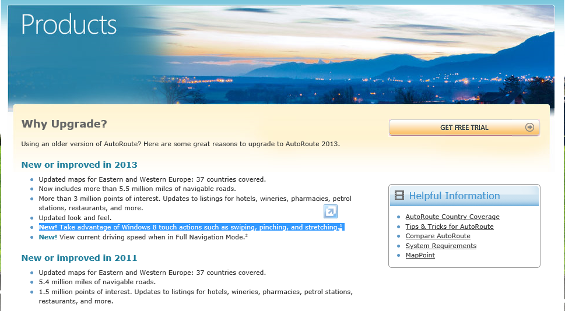Click the Updated look and feel bullet text

click(75, 218)
